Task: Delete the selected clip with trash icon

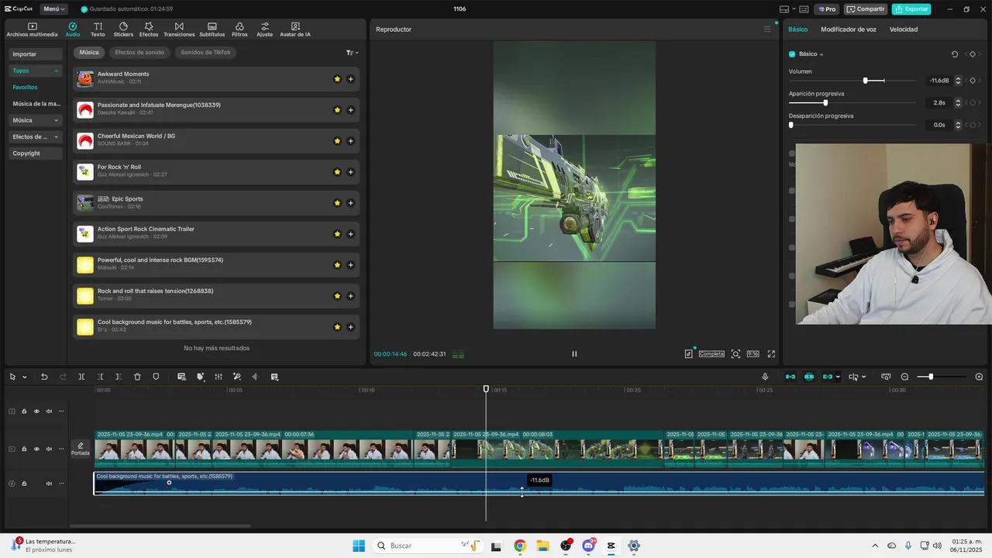Action: tap(137, 377)
